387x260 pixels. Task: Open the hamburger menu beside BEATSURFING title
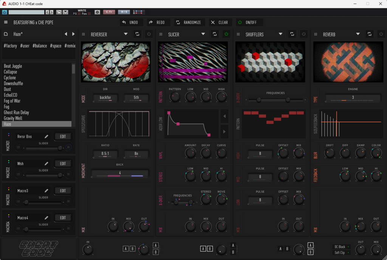[6, 22]
